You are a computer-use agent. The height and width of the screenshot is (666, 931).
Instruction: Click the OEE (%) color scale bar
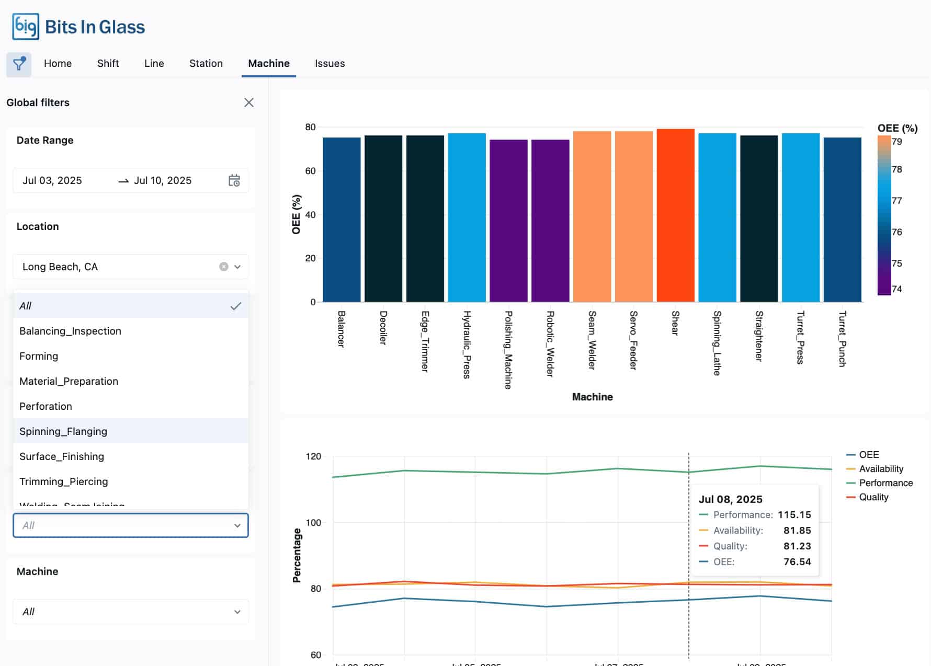884,215
